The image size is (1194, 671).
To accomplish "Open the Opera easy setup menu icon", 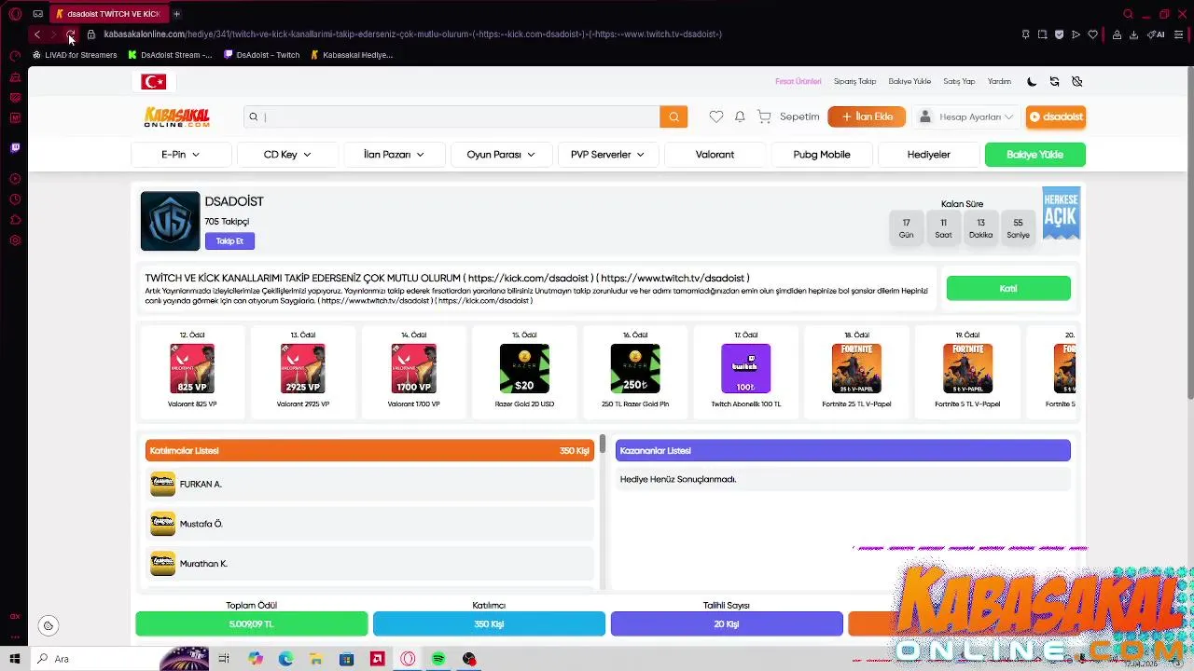I will click(1179, 34).
